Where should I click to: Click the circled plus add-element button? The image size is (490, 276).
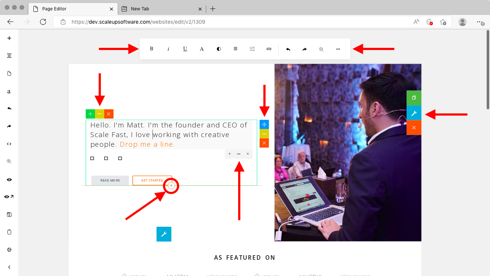click(x=171, y=186)
